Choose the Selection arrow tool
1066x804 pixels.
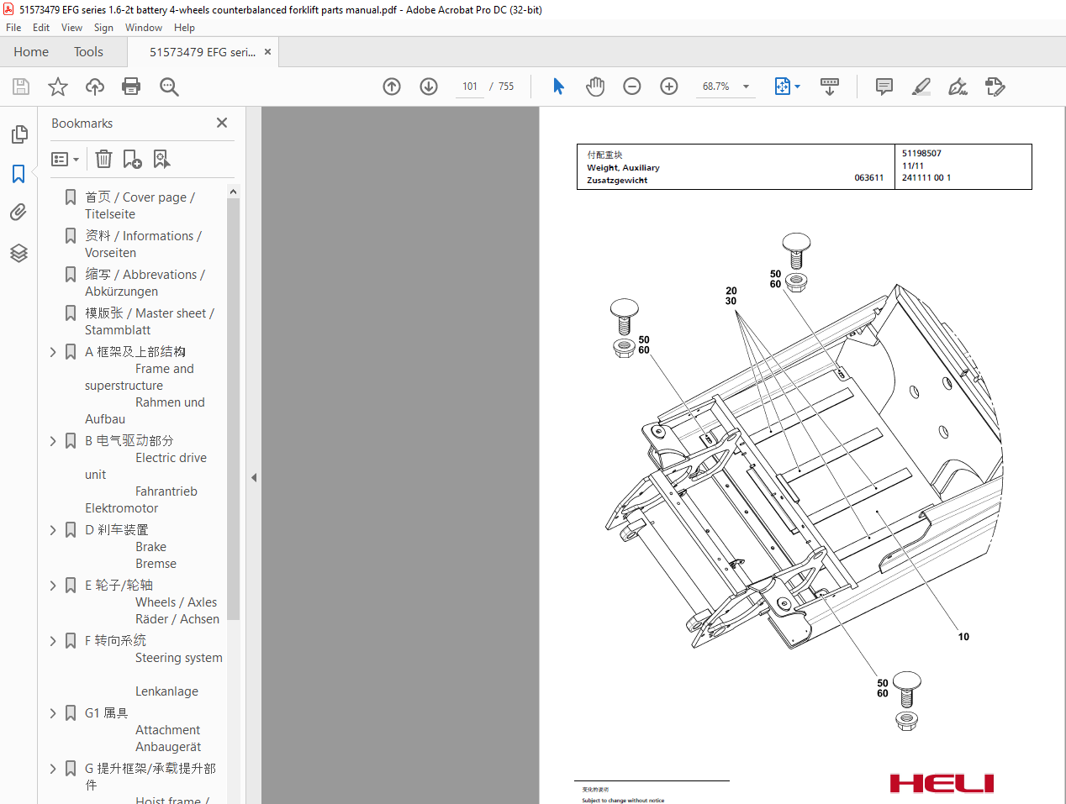(558, 87)
